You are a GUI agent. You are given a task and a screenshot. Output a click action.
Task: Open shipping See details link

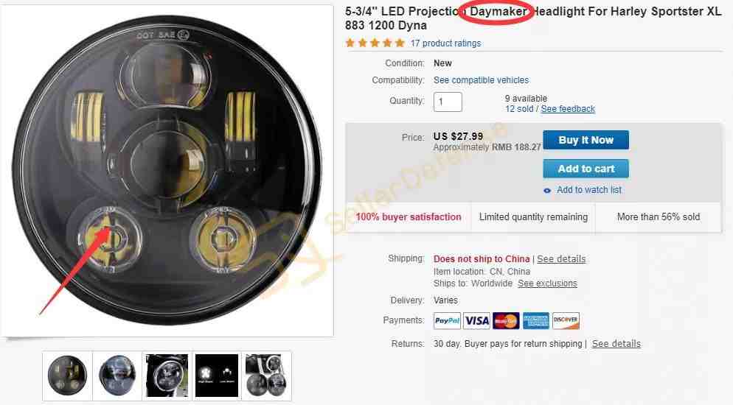tap(561, 259)
